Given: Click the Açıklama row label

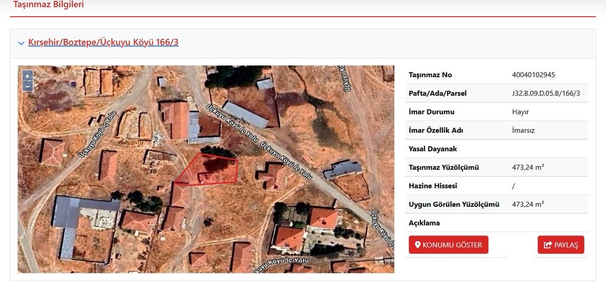Looking at the screenshot, I should [x=424, y=223].
